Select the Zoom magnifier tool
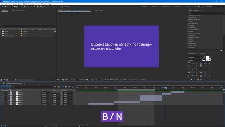The height and width of the screenshot is (127, 225). click(x=9, y=7)
